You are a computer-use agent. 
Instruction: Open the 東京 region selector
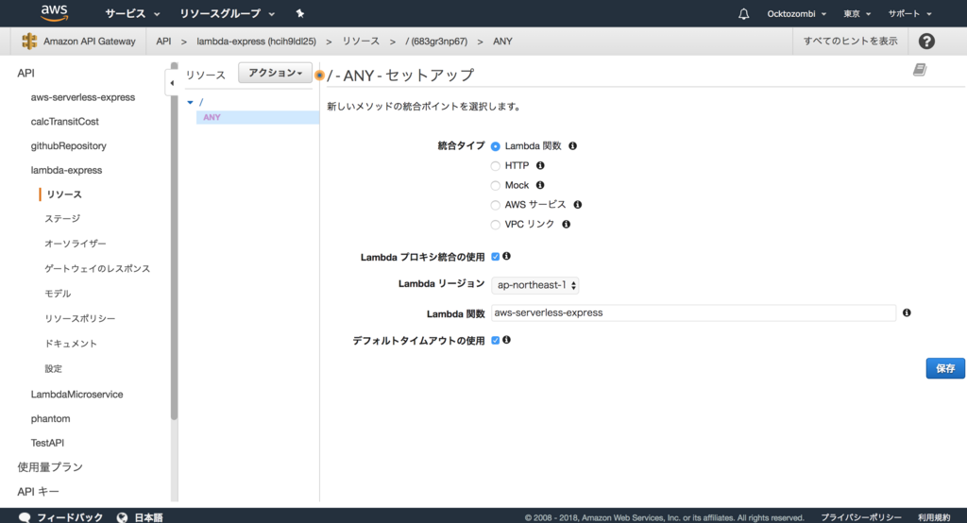coord(857,13)
